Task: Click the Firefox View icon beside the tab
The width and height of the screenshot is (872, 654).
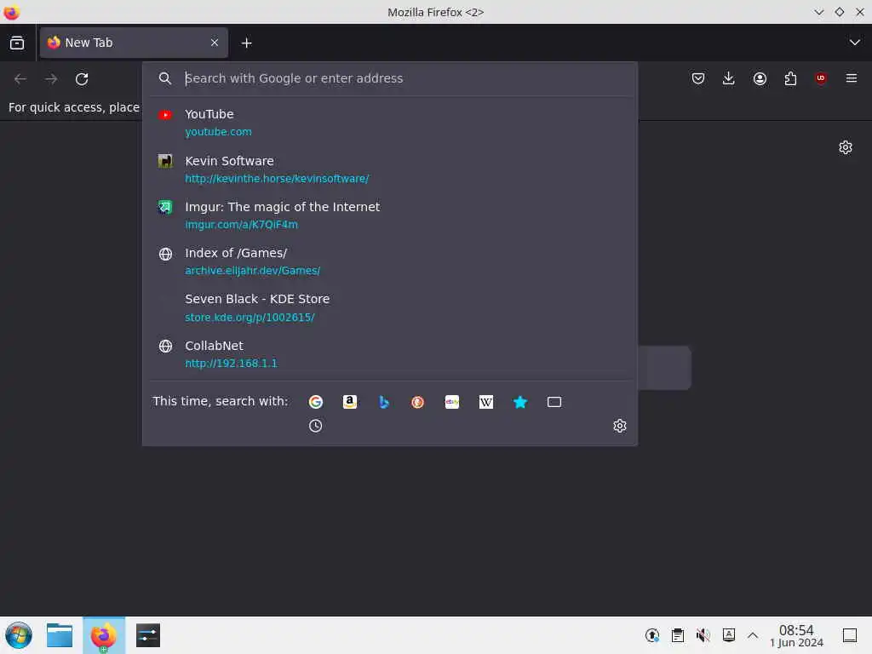Action: [x=17, y=43]
